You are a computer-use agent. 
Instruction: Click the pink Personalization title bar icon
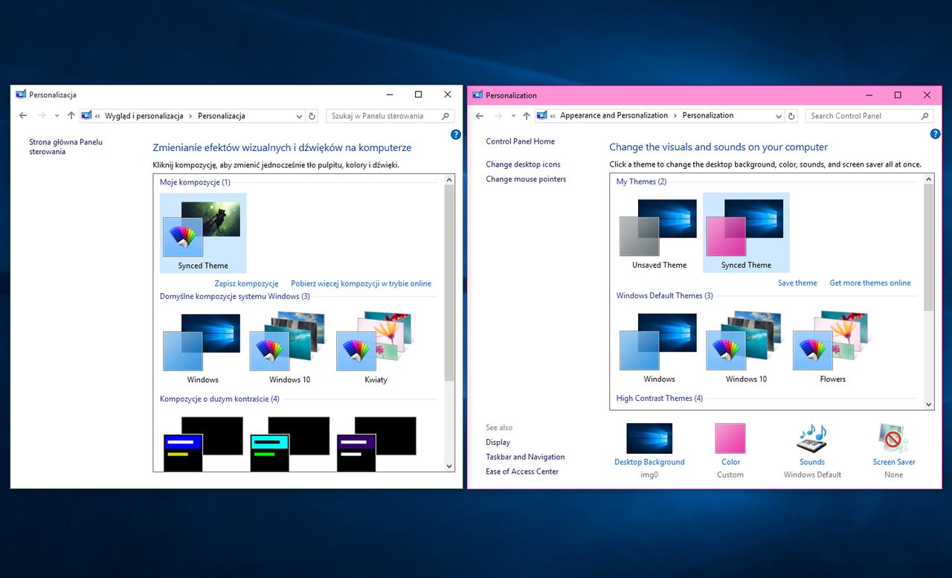tap(477, 95)
